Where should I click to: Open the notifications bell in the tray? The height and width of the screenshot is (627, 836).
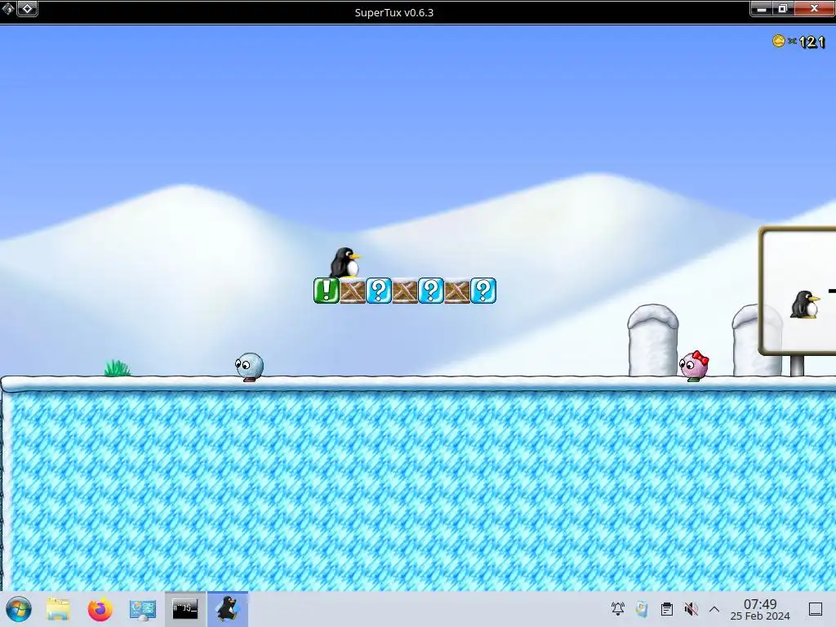(x=618, y=609)
